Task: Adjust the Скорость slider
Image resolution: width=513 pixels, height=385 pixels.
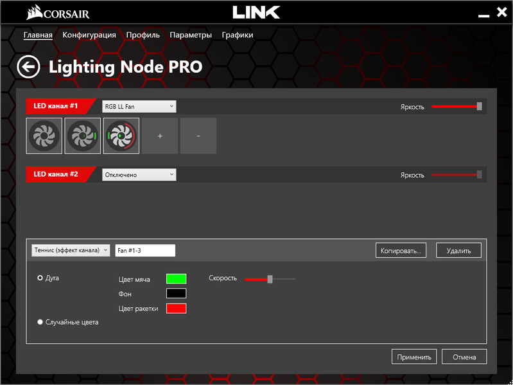Action: pos(270,279)
